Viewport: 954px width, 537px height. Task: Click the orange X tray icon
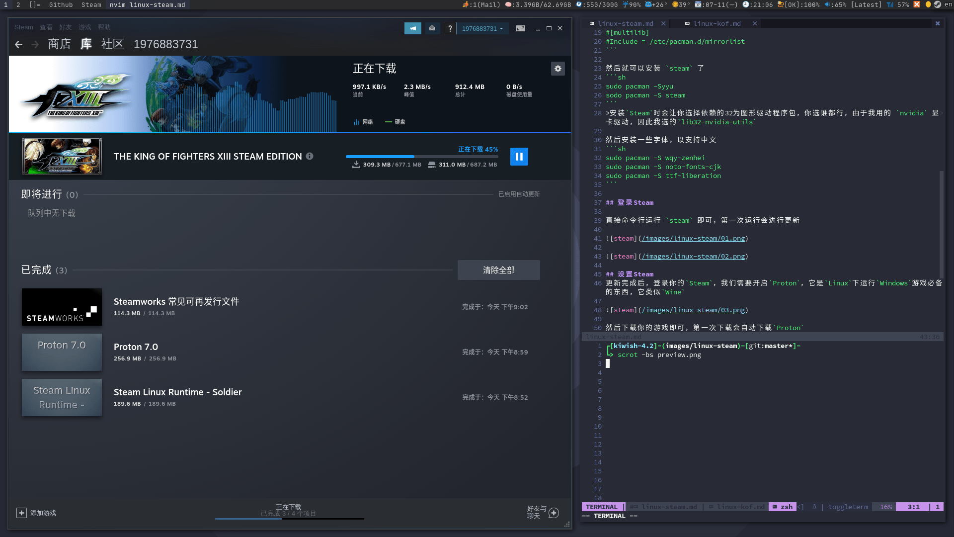[x=917, y=4]
